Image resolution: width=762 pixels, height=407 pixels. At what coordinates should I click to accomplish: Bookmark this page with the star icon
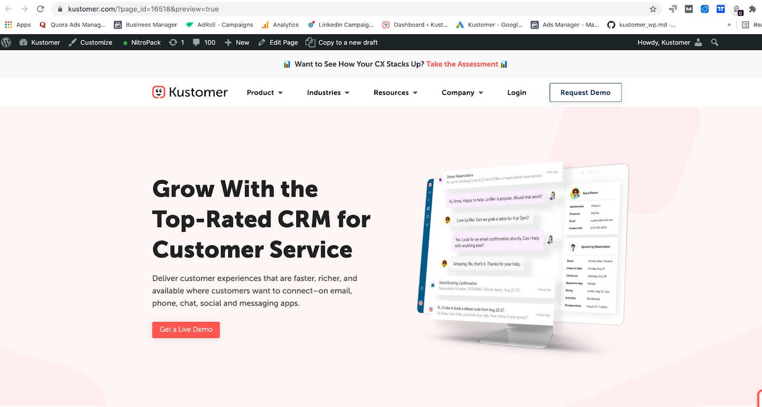(653, 9)
